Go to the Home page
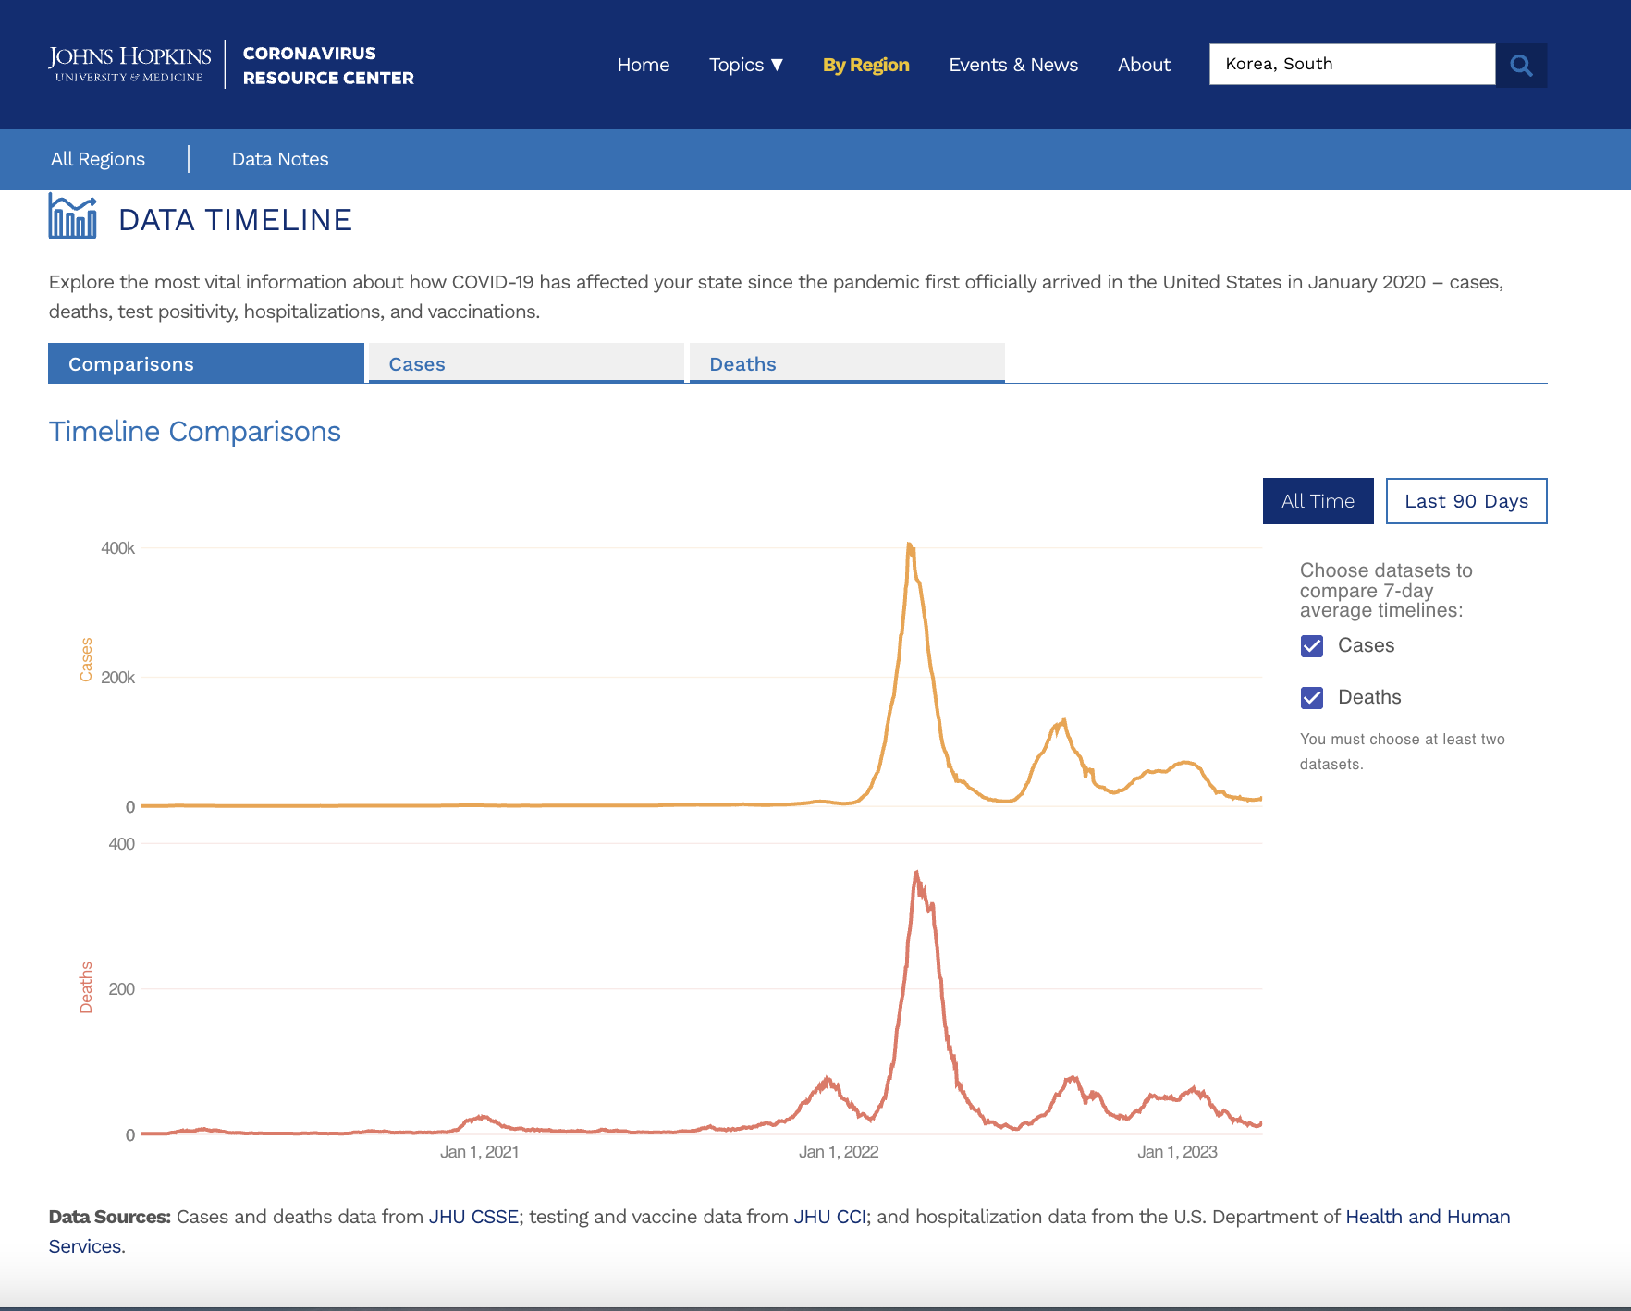This screenshot has width=1631, height=1311. (x=643, y=65)
